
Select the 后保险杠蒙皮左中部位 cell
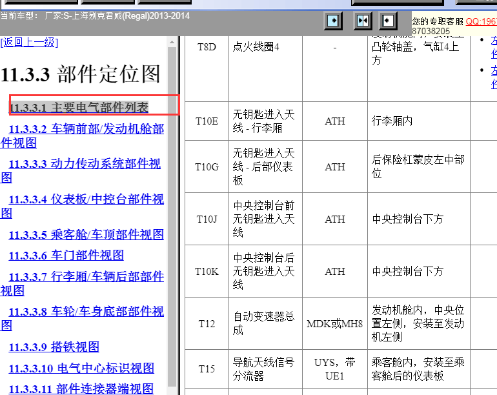click(419, 167)
